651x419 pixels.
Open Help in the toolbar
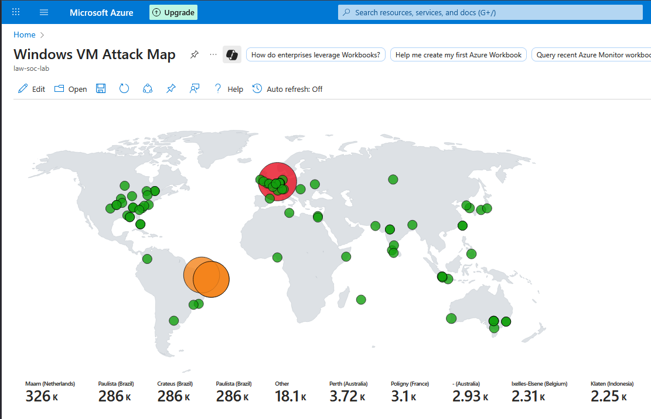(229, 89)
